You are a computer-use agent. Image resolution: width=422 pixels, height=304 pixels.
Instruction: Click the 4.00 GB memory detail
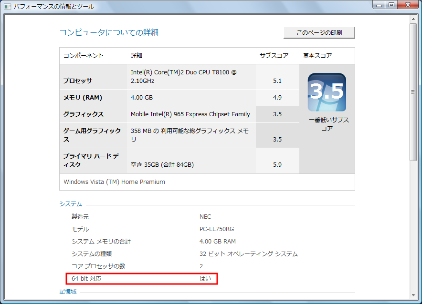142,98
